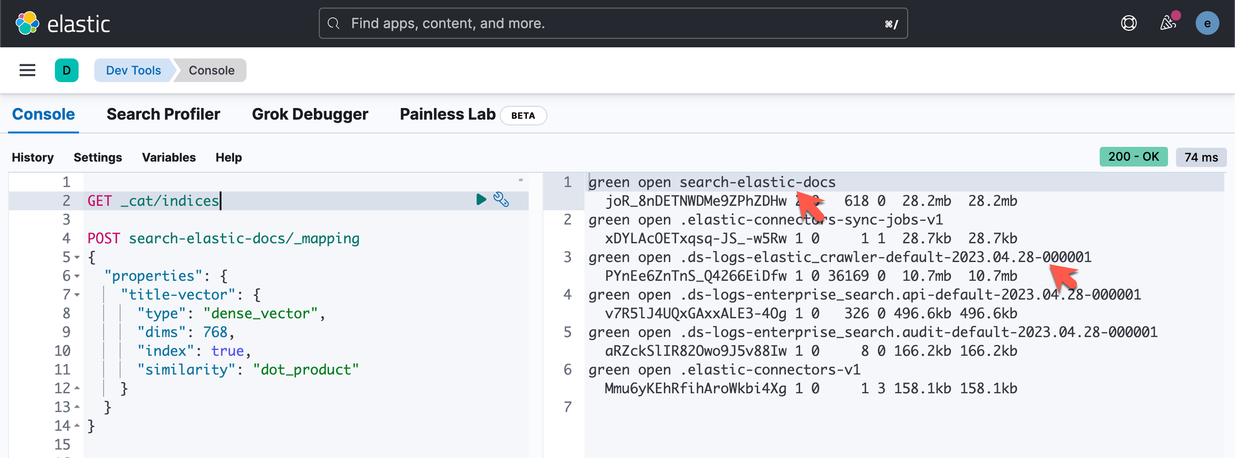1235x458 pixels.
Task: Collapse the title-vector block at line 7
Action: point(77,295)
